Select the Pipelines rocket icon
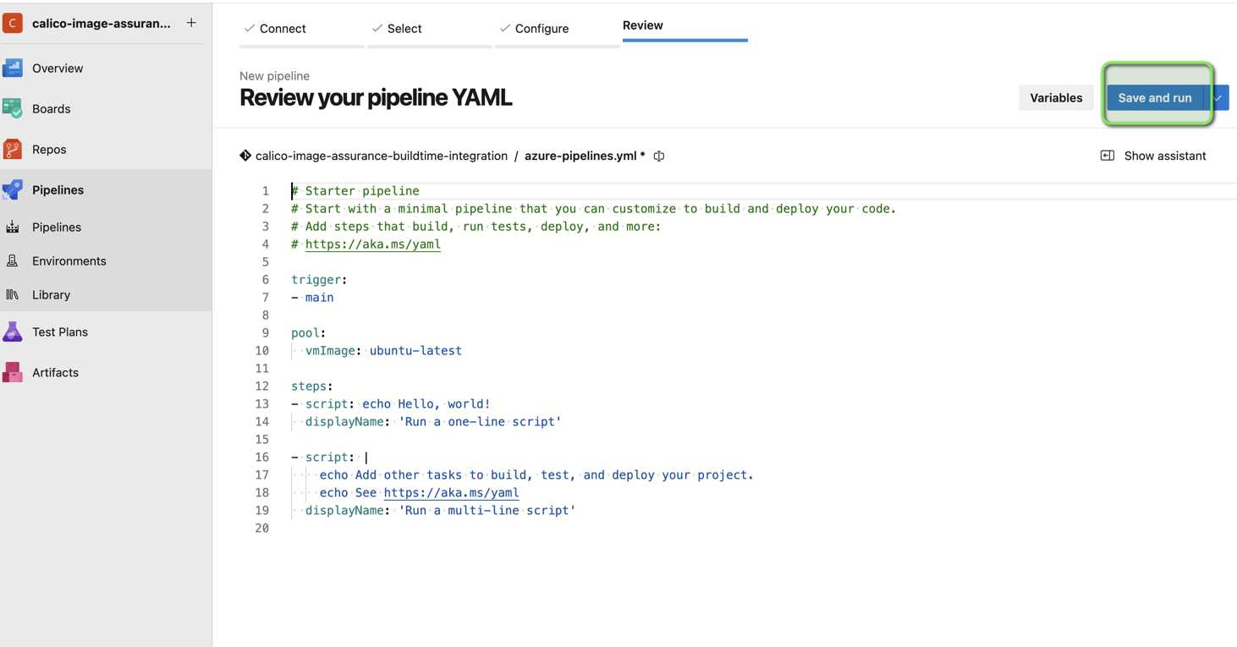This screenshot has height=647, width=1237. 13,189
